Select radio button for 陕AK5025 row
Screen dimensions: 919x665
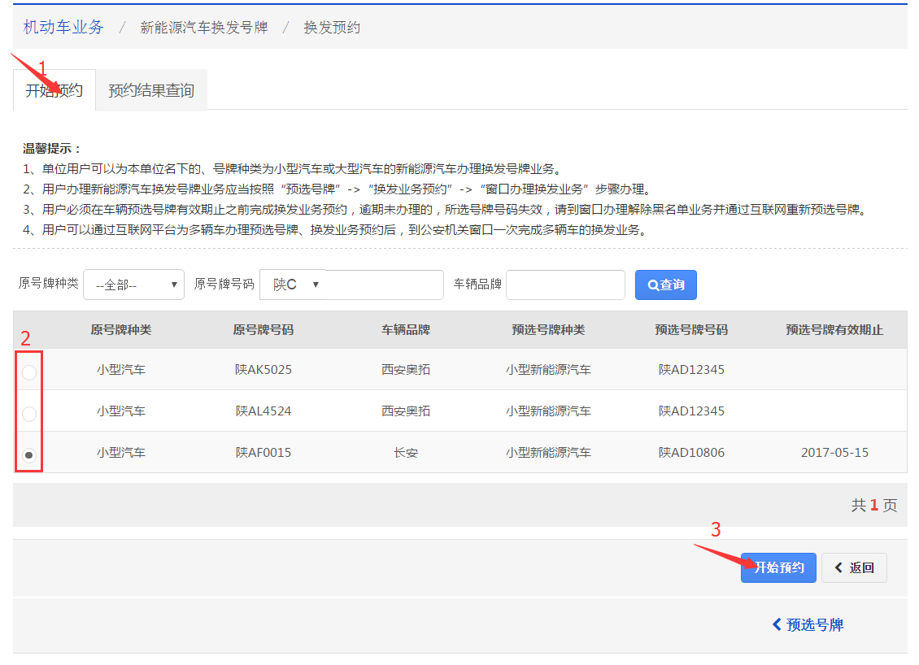tap(29, 372)
